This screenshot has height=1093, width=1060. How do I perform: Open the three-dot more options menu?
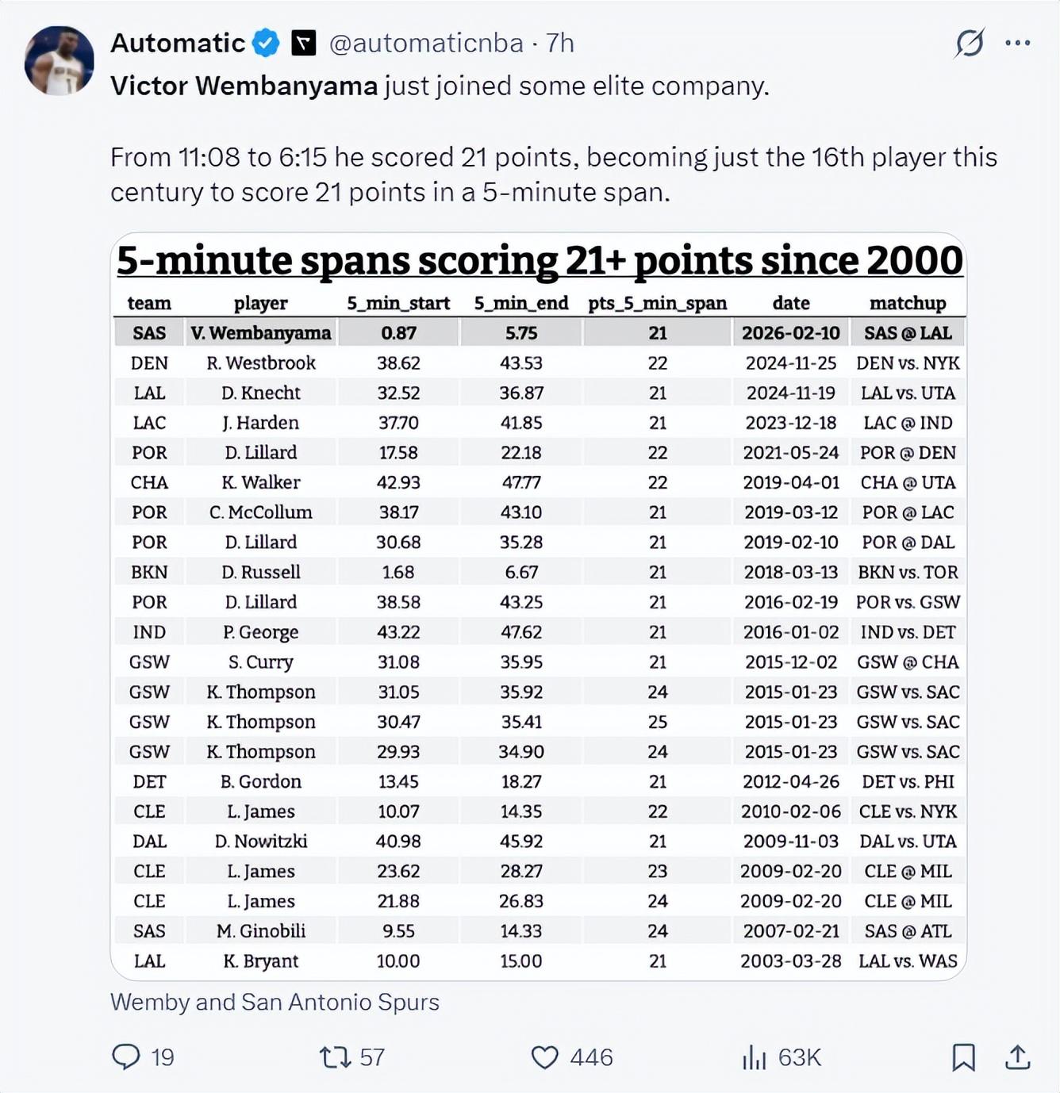pos(1017,43)
